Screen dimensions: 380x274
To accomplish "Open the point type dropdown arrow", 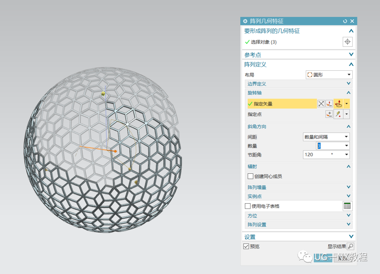I will (347, 114).
